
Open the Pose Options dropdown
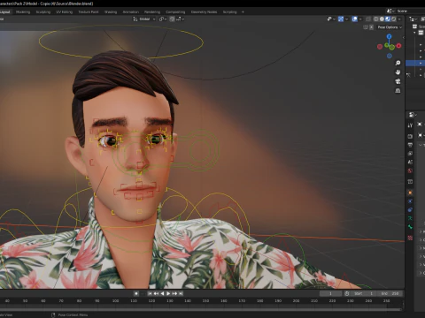[x=390, y=27]
